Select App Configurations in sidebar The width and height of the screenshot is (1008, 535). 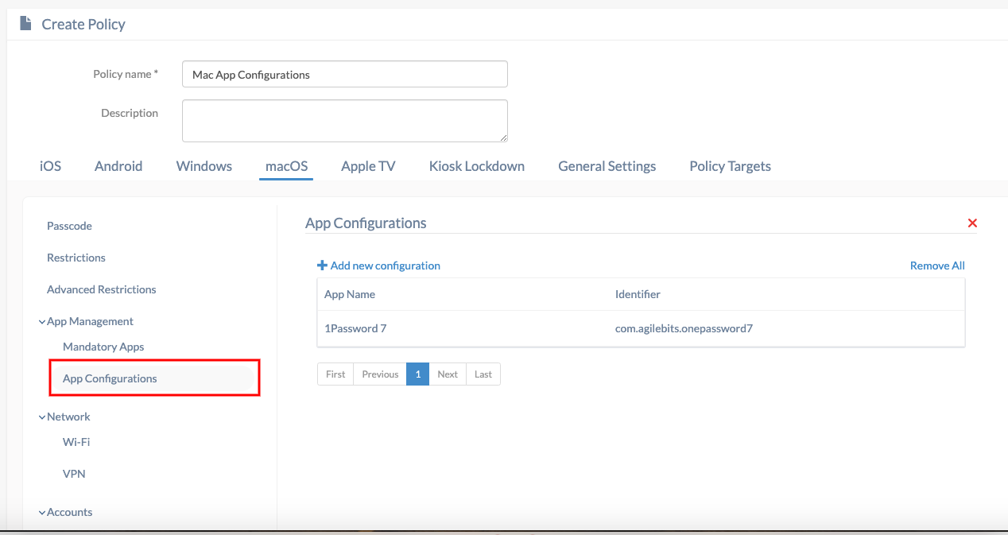(x=155, y=378)
